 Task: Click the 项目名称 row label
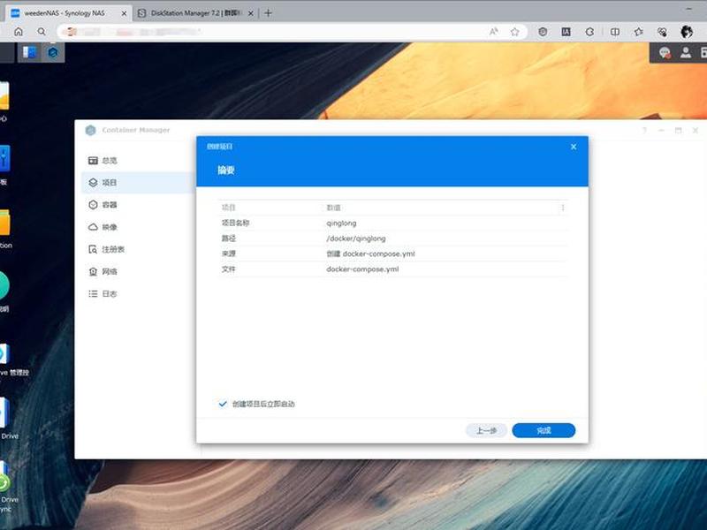pyautogui.click(x=235, y=223)
